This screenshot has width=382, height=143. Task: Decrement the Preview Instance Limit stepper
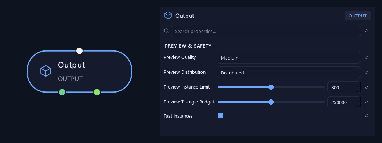(x=358, y=90)
